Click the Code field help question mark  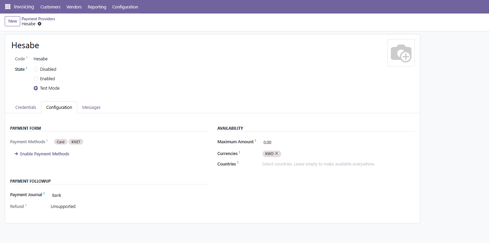pos(27,58)
